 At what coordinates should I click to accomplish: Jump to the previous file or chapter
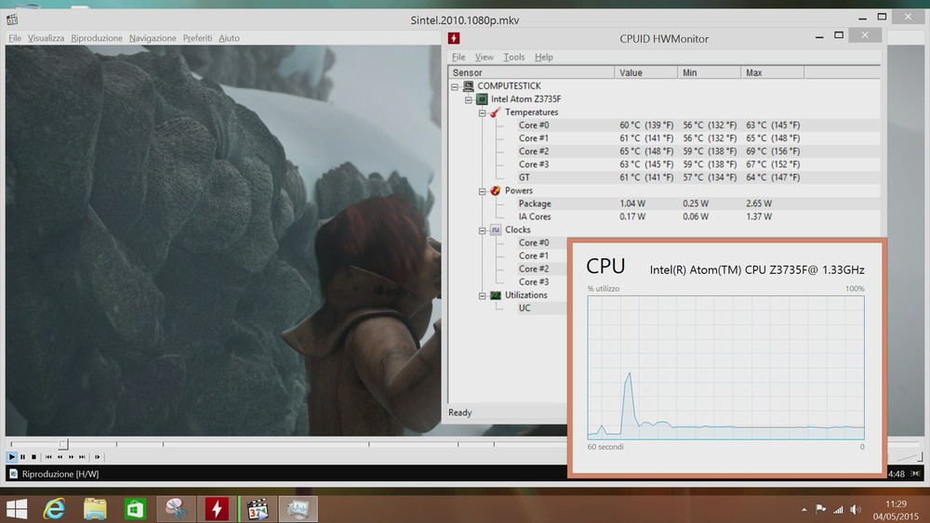point(48,457)
